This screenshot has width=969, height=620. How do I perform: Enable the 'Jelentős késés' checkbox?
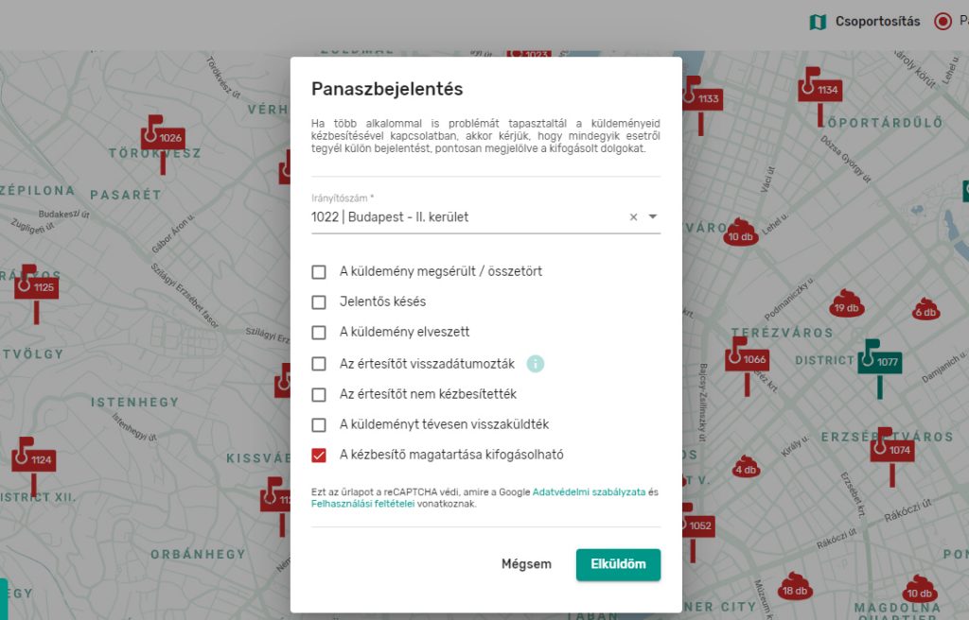pyautogui.click(x=319, y=302)
